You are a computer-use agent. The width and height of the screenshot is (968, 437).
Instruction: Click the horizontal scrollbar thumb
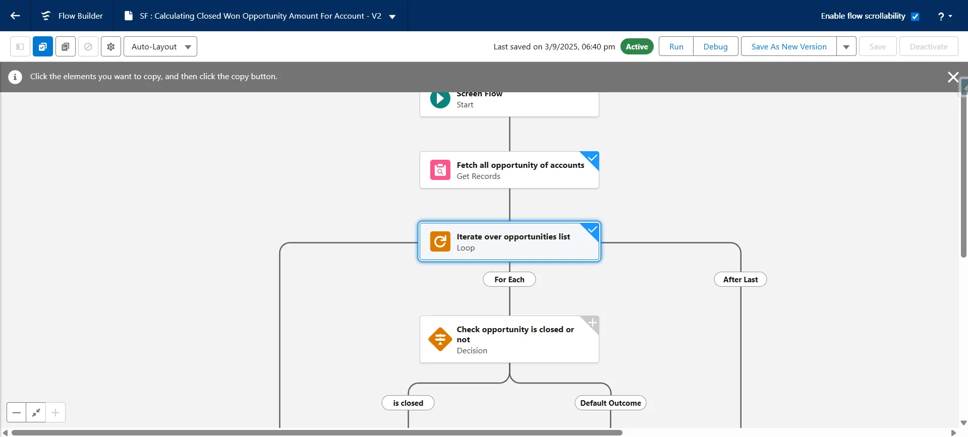click(317, 432)
